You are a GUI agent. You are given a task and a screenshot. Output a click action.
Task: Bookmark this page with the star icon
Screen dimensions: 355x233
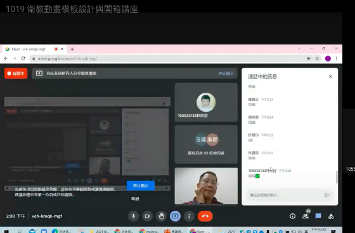click(x=317, y=58)
